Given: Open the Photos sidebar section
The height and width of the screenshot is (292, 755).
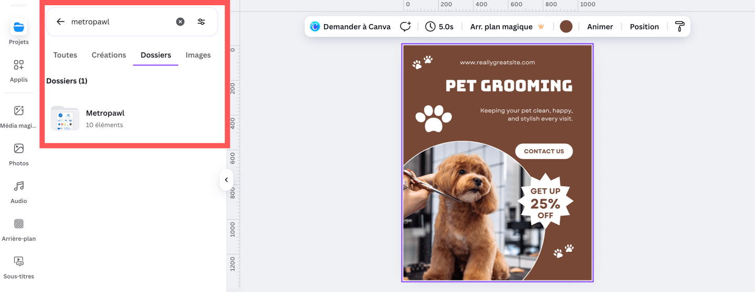Looking at the screenshot, I should (x=19, y=154).
